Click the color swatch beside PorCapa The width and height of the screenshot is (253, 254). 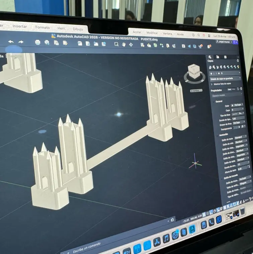click(232, 105)
